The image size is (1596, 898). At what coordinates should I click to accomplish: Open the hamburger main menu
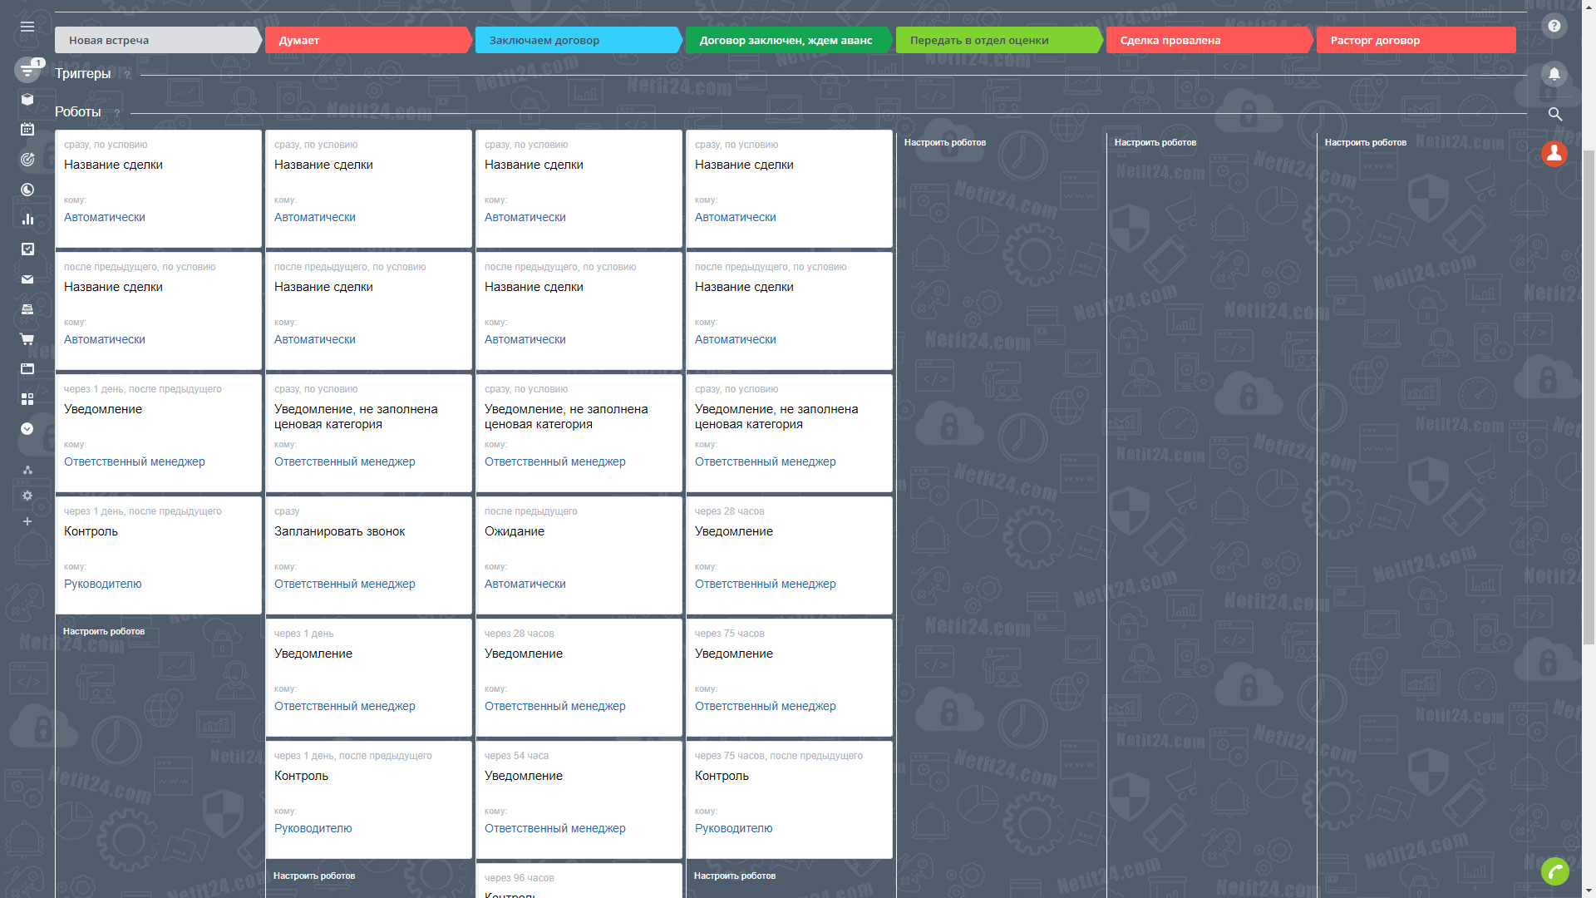coord(27,27)
